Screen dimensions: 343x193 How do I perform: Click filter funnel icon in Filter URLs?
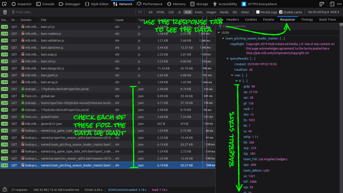(x=13, y=12)
